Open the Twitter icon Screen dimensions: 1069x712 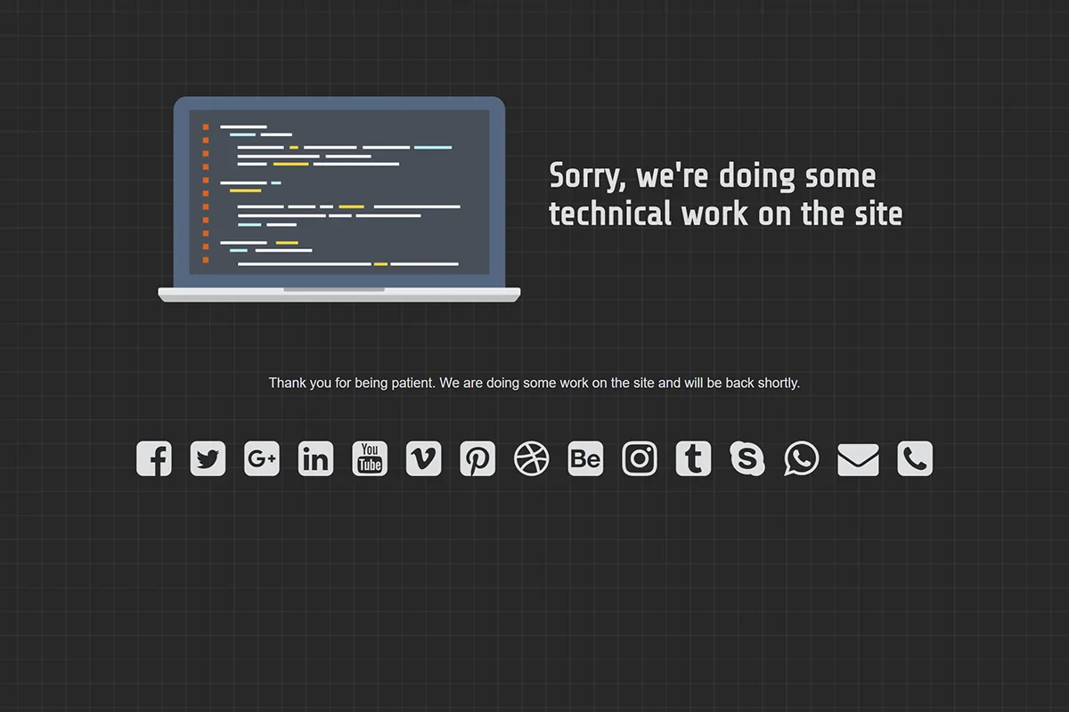tap(208, 458)
